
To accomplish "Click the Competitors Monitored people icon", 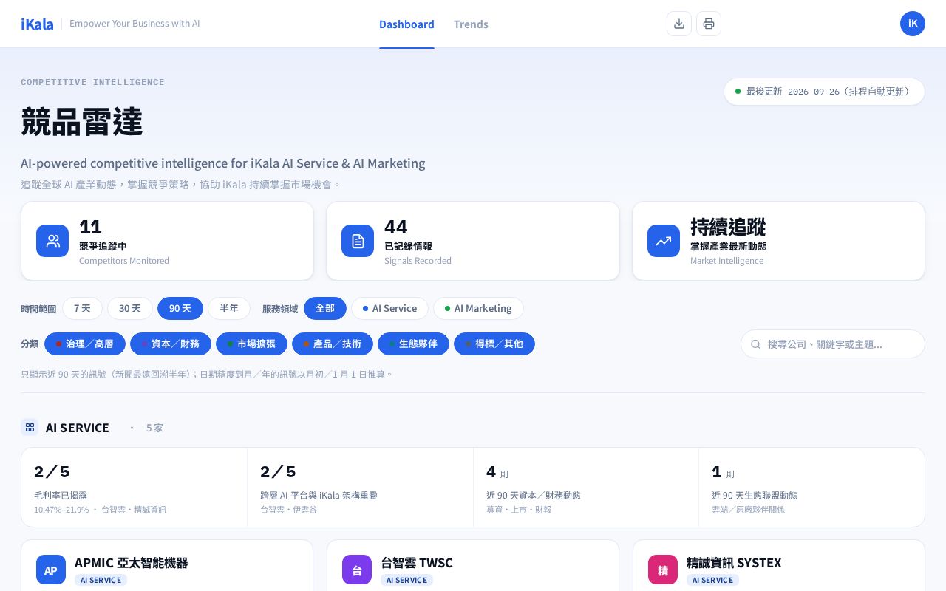I will [52, 241].
